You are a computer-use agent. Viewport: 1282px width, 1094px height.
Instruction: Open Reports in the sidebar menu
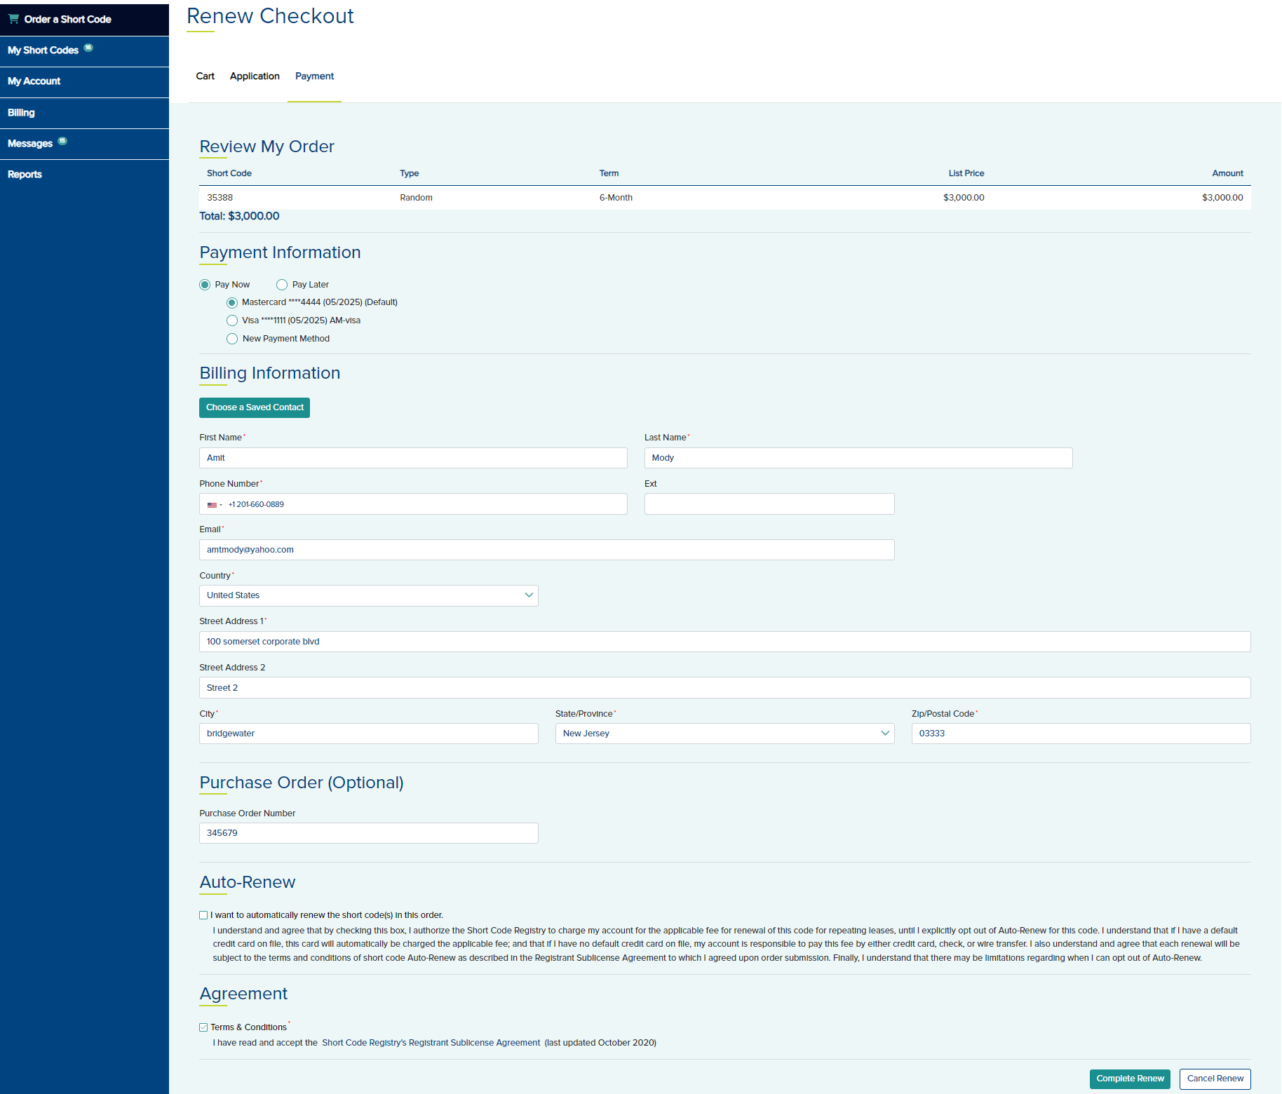[25, 175]
